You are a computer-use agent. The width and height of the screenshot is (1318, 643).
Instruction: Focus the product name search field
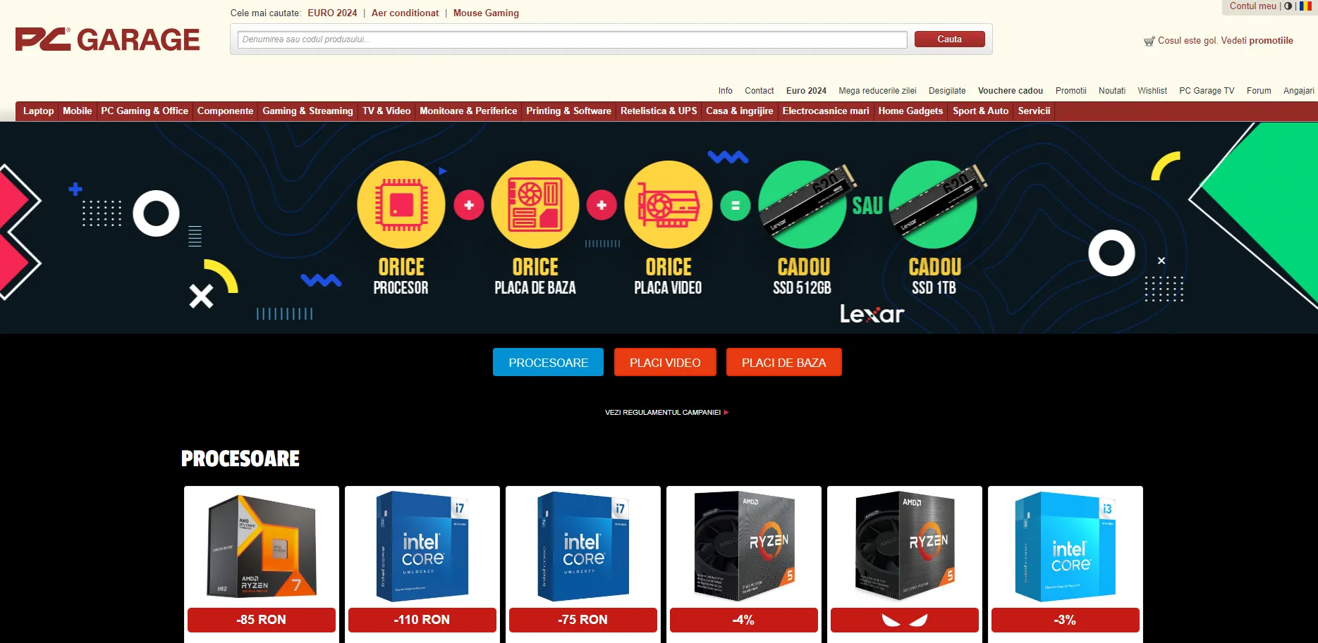tap(572, 39)
